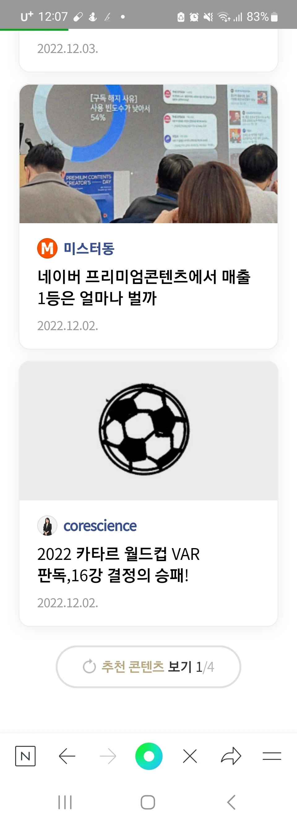Screen dimensions: 297x824
Task: Open the soccer ball article thumbnail
Action: tap(148, 431)
